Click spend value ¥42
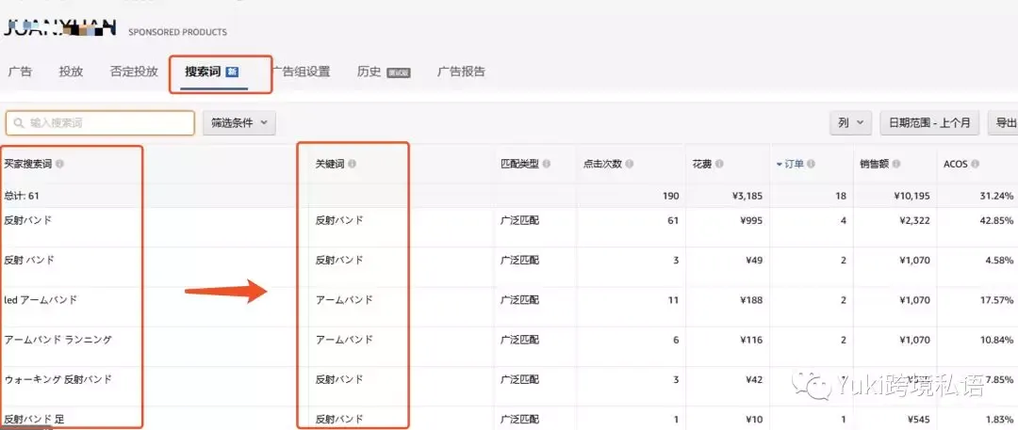The image size is (1018, 430). point(753,379)
